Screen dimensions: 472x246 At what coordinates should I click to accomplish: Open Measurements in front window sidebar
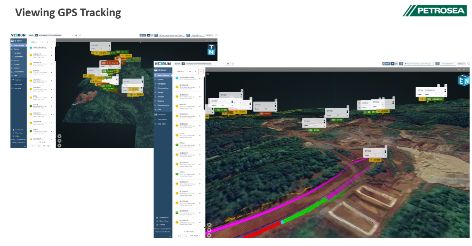163,105
